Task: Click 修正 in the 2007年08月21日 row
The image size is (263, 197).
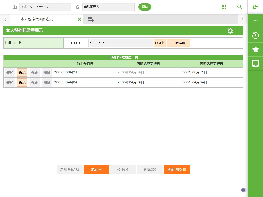Action: pos(35,73)
